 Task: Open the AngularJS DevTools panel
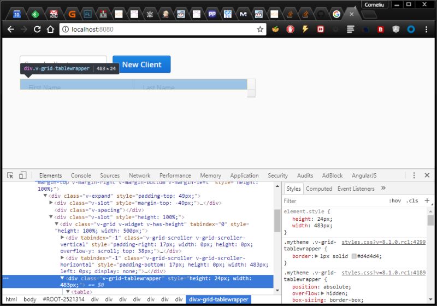click(364, 175)
